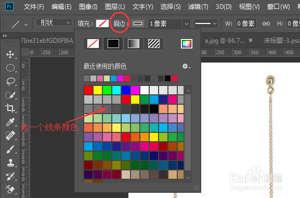The width and height of the screenshot is (300, 198).
Task: Open the 形状 tool mode dropdown
Action: 54,22
